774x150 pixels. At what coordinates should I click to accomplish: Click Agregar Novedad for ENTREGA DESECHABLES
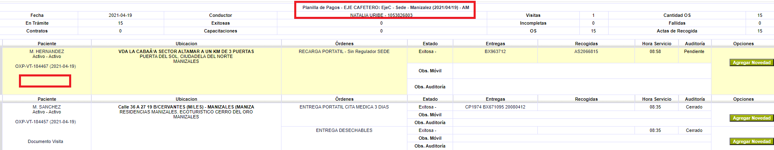point(751,141)
